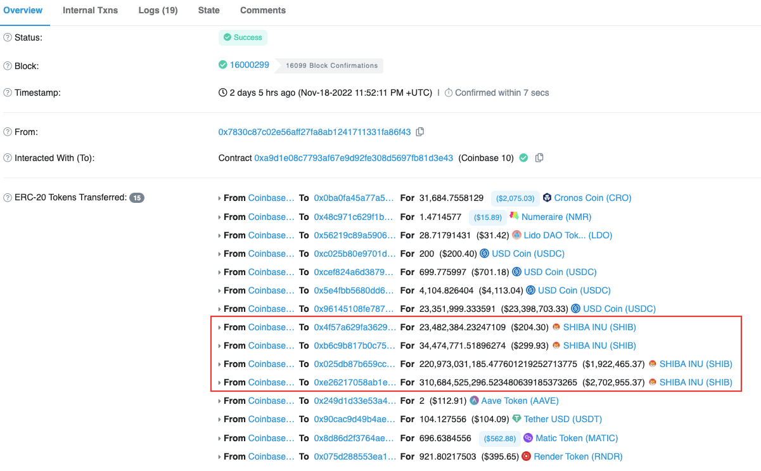Image resolution: width=761 pixels, height=471 pixels.
Task: Open the Matic Token (MATIC) link
Action: tap(577, 438)
